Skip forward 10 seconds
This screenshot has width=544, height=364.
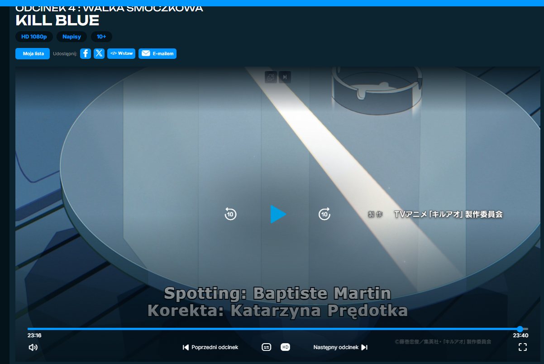[x=324, y=214]
